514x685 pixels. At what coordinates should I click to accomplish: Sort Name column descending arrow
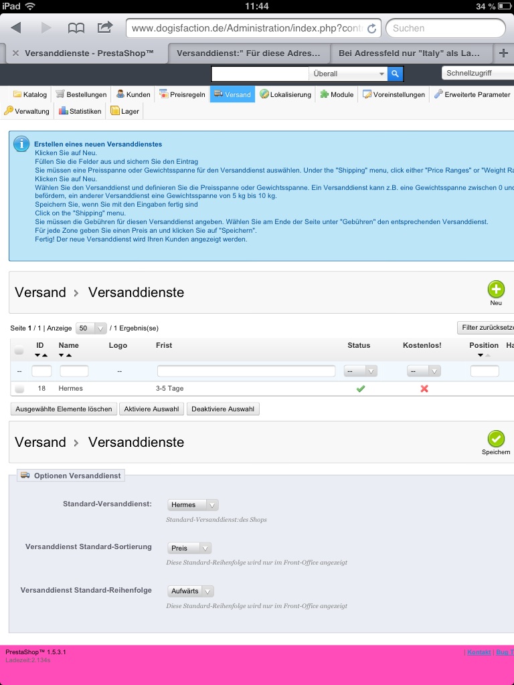[61, 355]
